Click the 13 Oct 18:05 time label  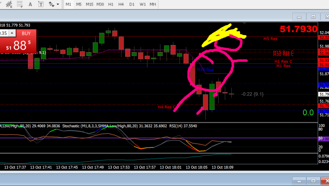pyautogui.click(x=197, y=167)
